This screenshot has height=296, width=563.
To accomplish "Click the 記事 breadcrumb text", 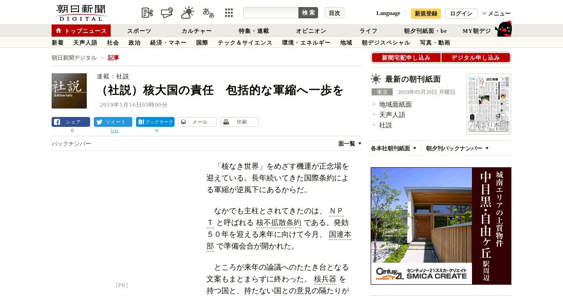I will [x=114, y=58].
